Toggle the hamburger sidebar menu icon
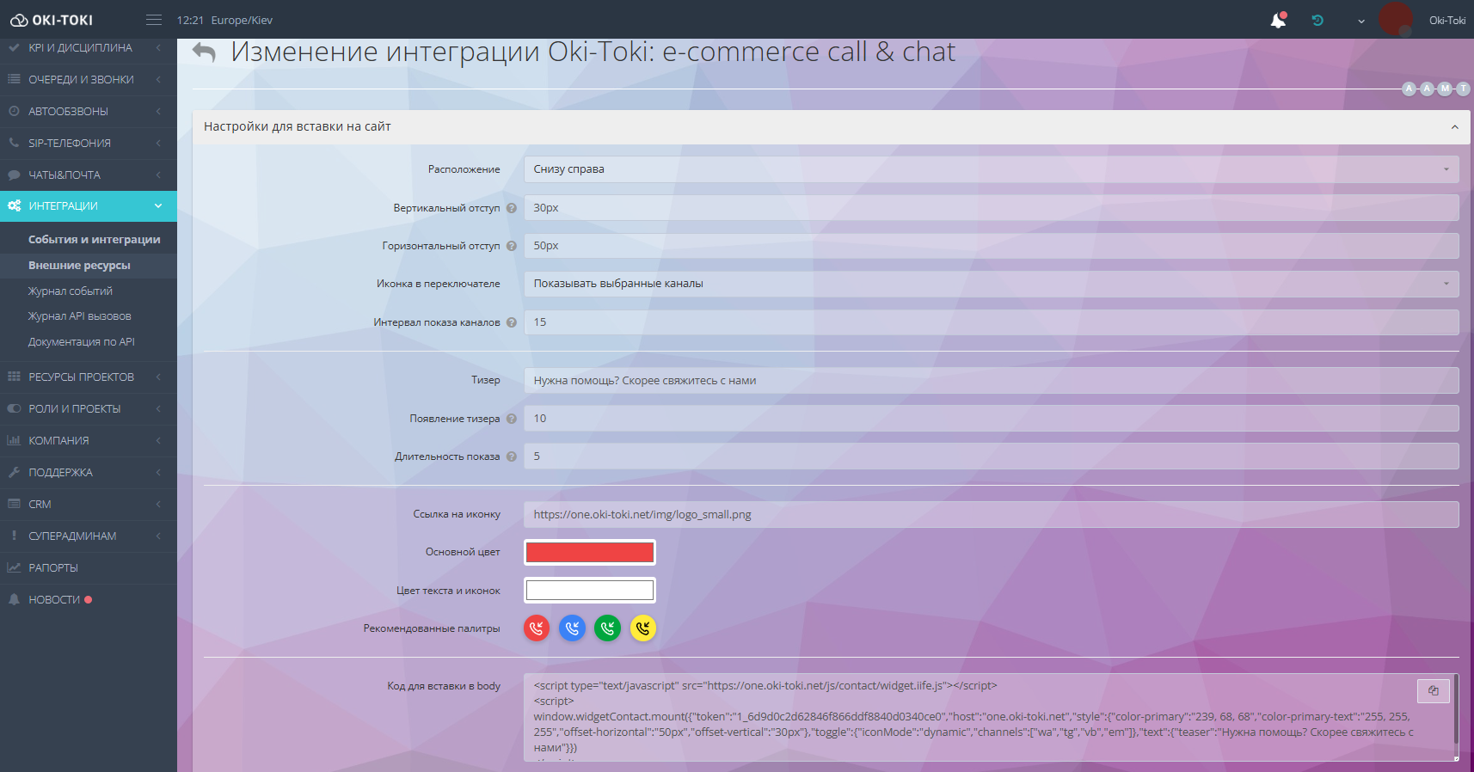The image size is (1474, 772). point(154,20)
